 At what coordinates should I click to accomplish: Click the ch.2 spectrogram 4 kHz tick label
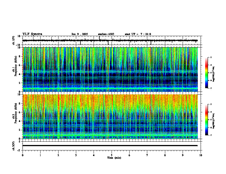20,121
